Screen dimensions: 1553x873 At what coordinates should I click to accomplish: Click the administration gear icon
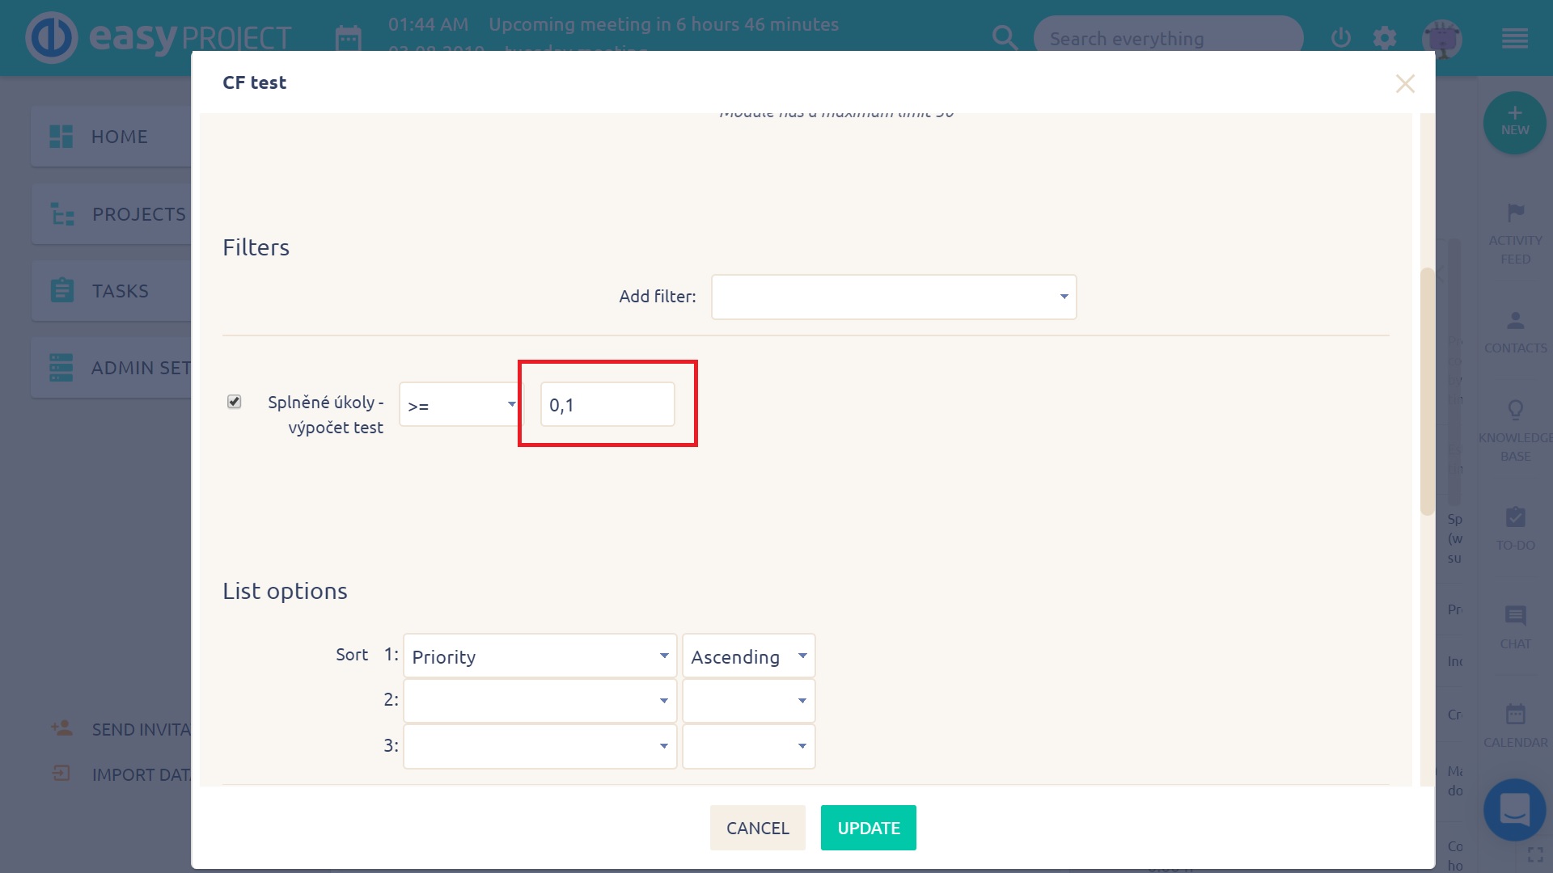(x=1385, y=38)
